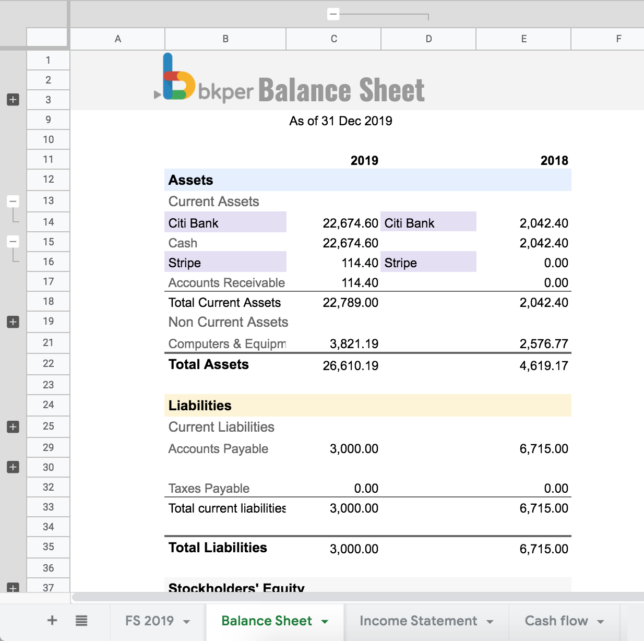Image resolution: width=644 pixels, height=641 pixels.
Task: Switch to the Cash flow tab
Action: [556, 621]
